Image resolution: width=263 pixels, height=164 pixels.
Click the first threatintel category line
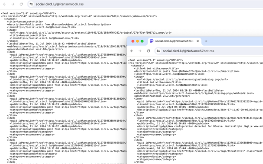pyautogui.click(x=160, y=129)
